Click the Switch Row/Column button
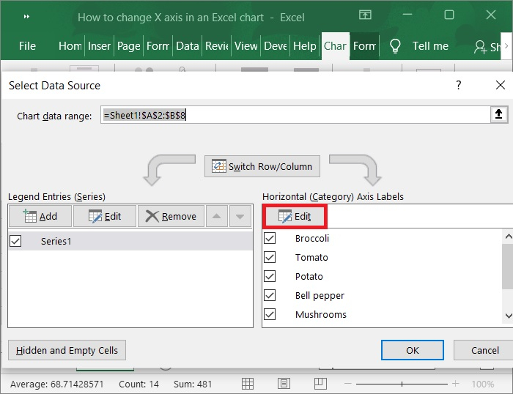The height and width of the screenshot is (394, 513). [262, 166]
